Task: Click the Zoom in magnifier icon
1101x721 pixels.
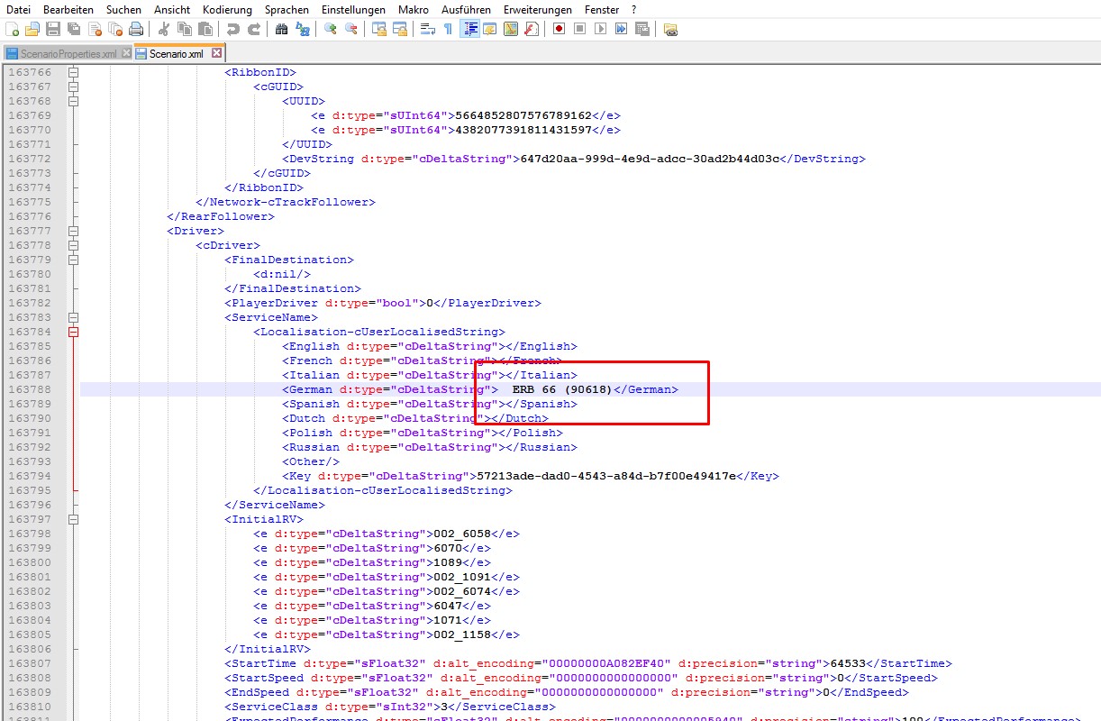Action: [x=331, y=29]
